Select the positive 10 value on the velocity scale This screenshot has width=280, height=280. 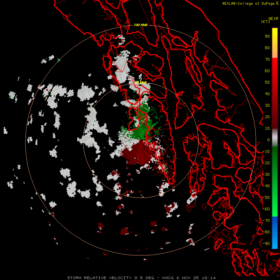point(267,128)
